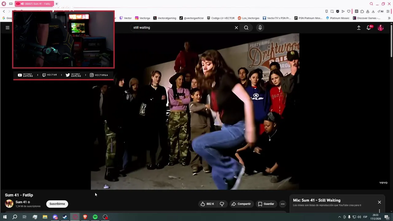
Task: Open the Sum 41 channel avatar
Action: [x=9, y=204]
